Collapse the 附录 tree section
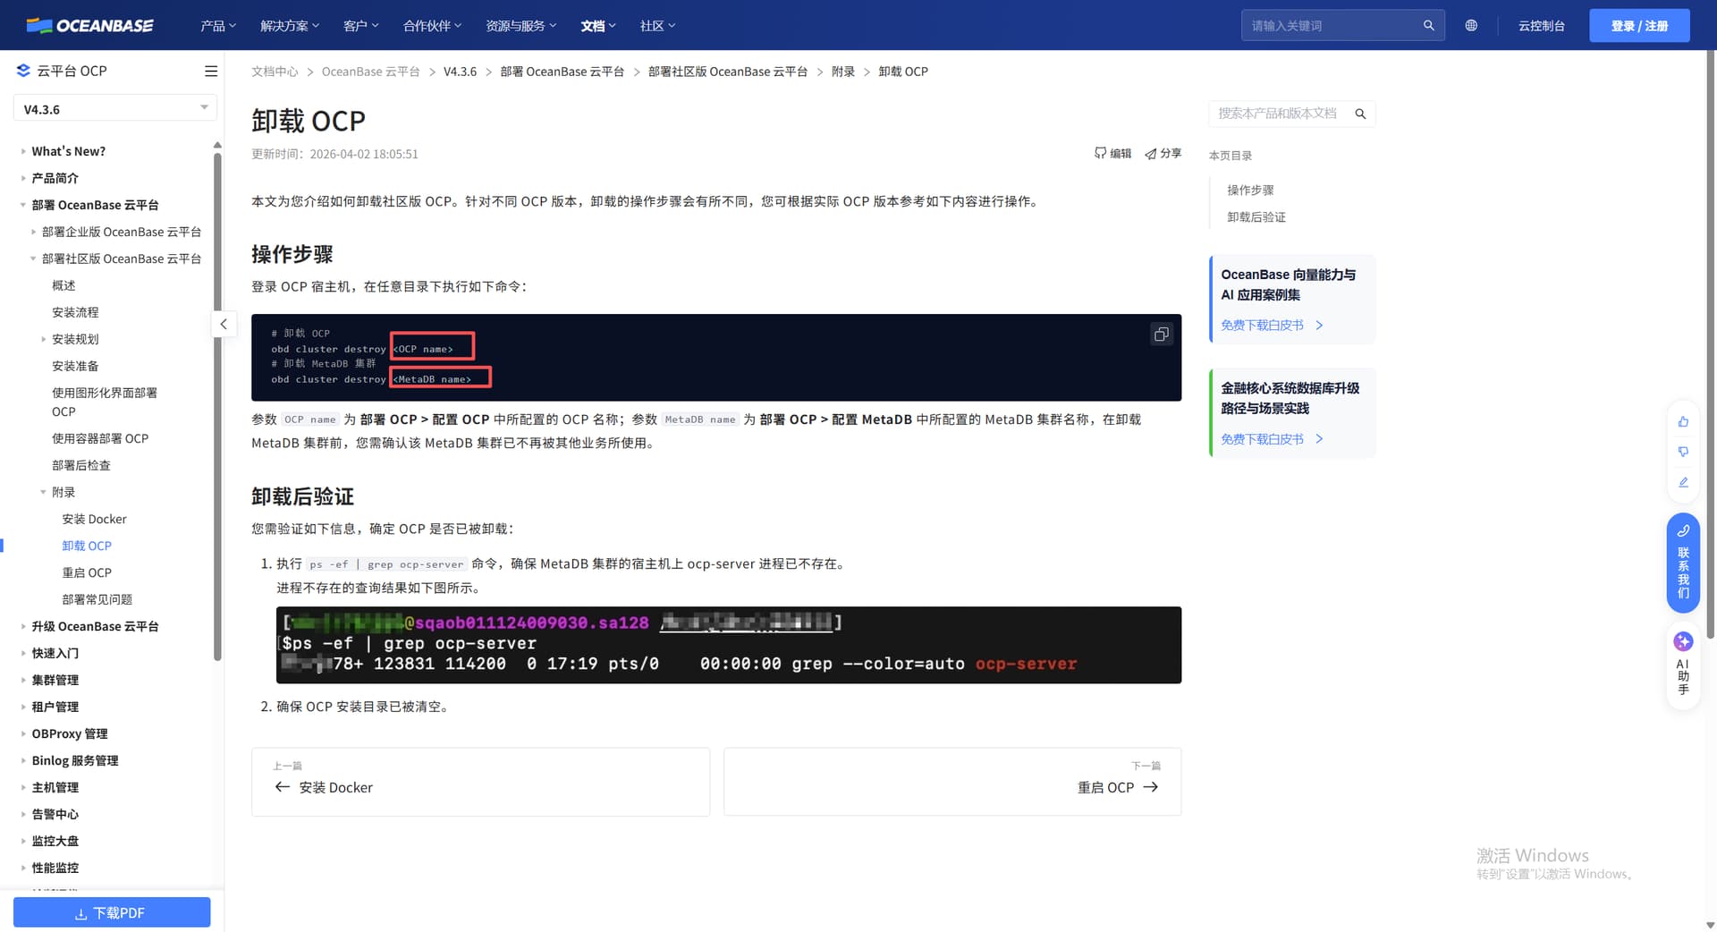Image resolution: width=1717 pixels, height=932 pixels. [x=43, y=492]
